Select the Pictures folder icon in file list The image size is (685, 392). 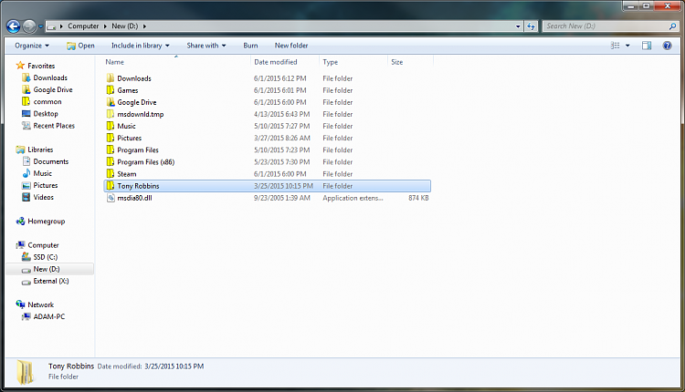[111, 138]
